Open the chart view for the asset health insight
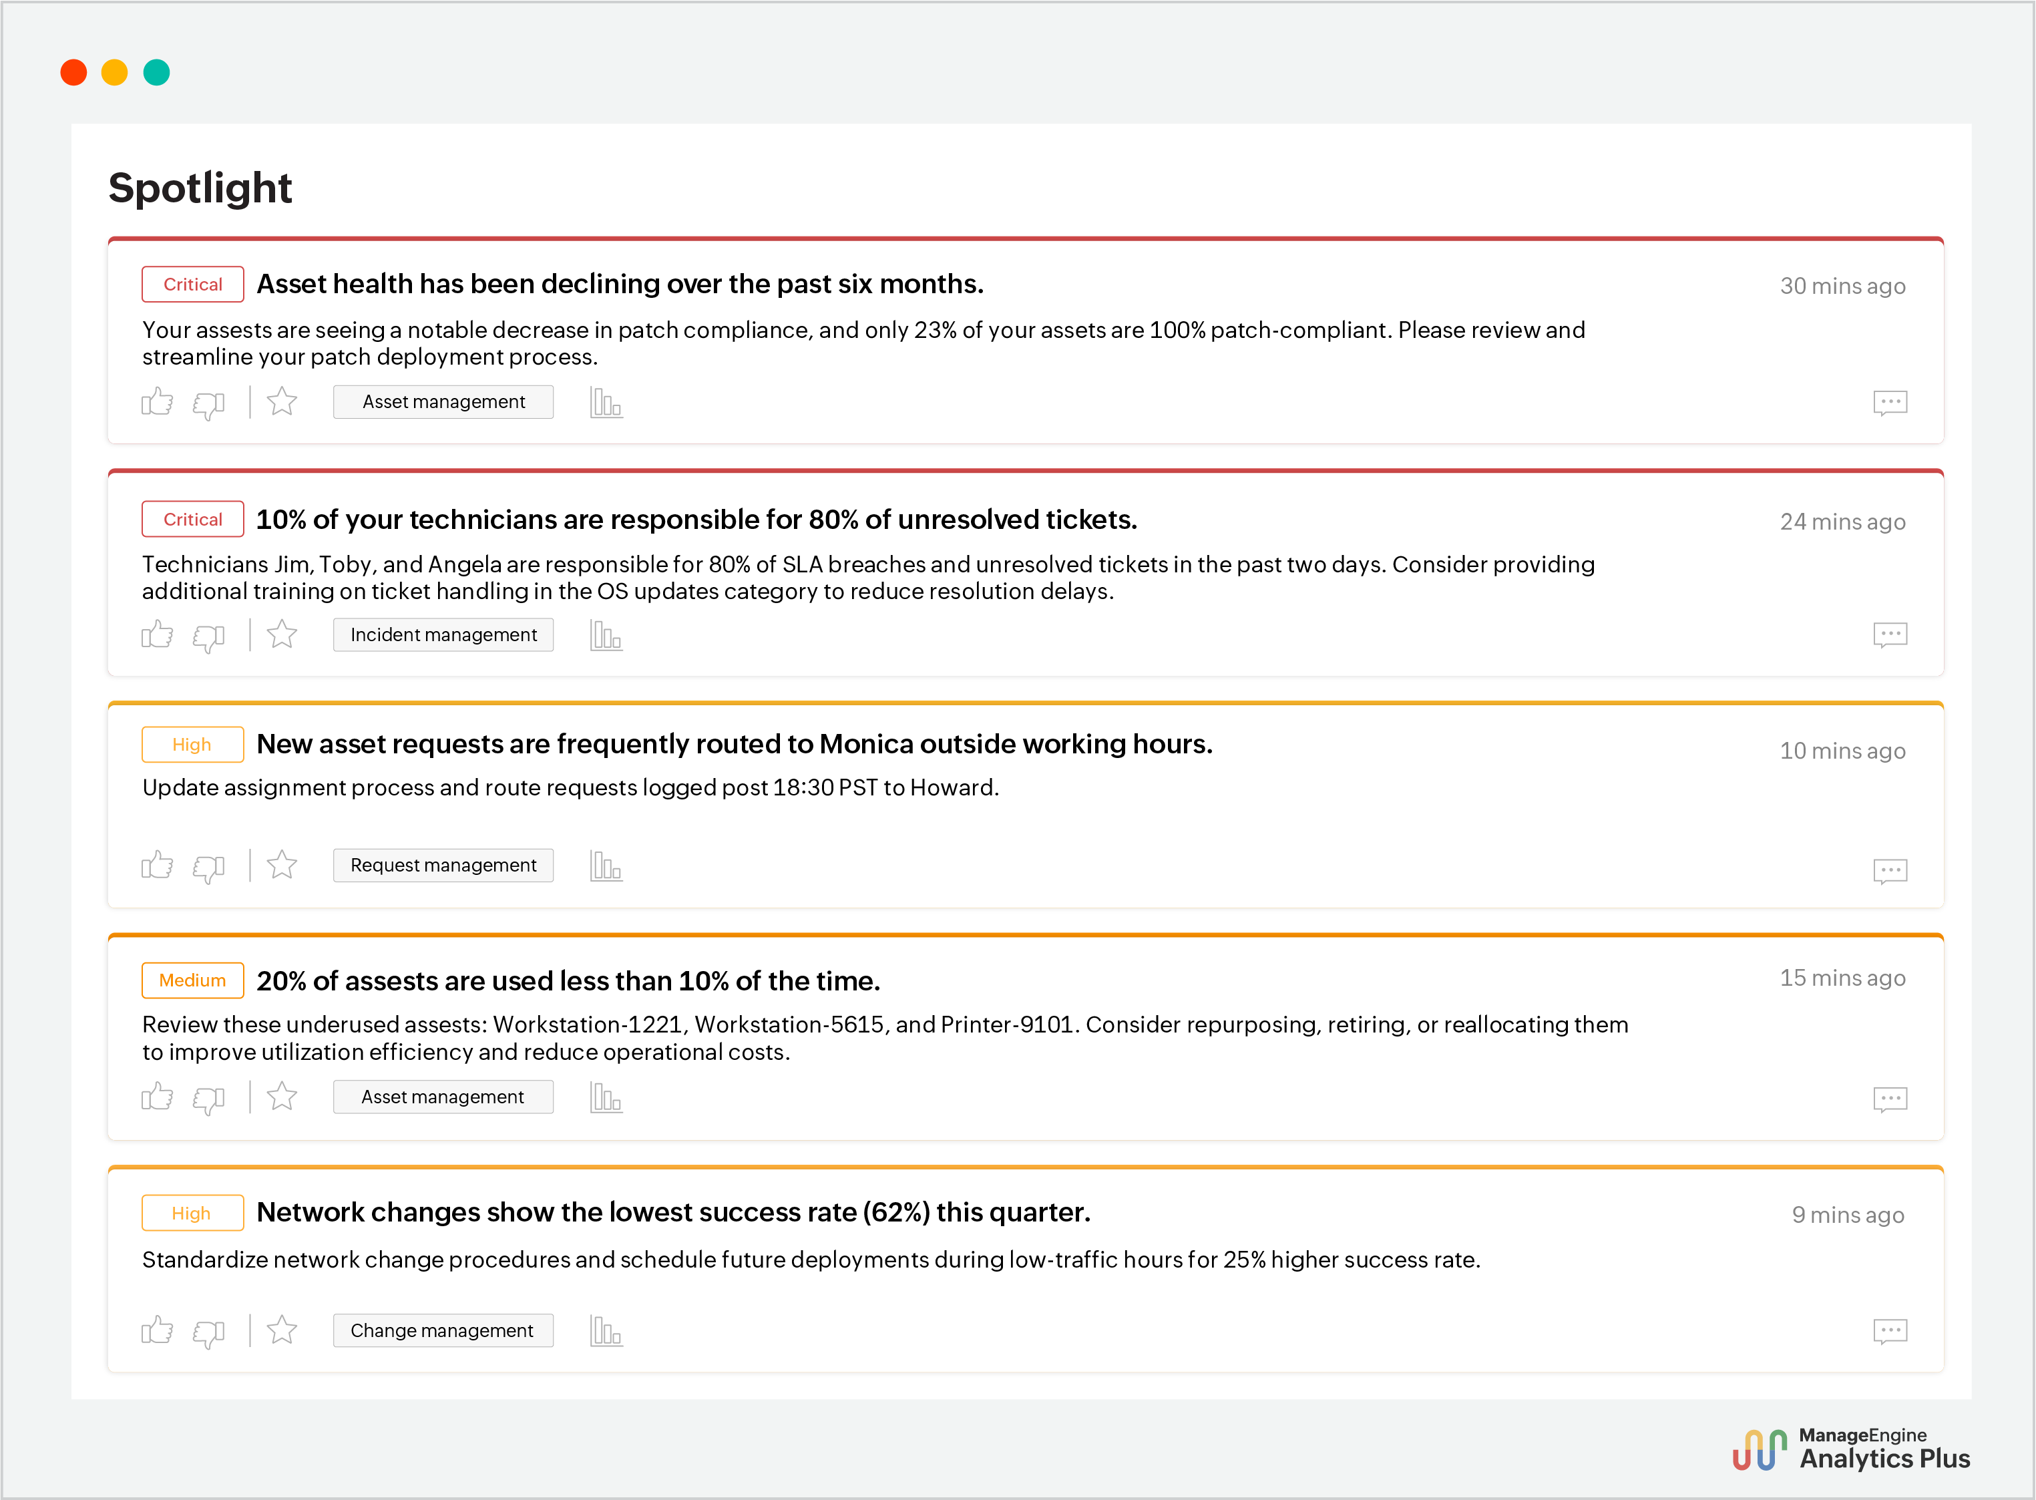Screen dimensions: 2036x1500 (x=606, y=402)
